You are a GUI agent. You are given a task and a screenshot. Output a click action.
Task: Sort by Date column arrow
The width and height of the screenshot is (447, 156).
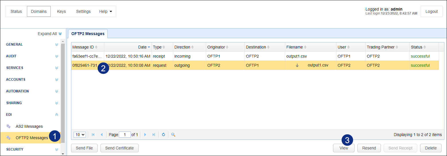(x=149, y=47)
